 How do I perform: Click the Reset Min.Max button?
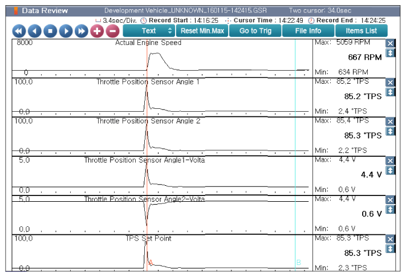point(204,31)
